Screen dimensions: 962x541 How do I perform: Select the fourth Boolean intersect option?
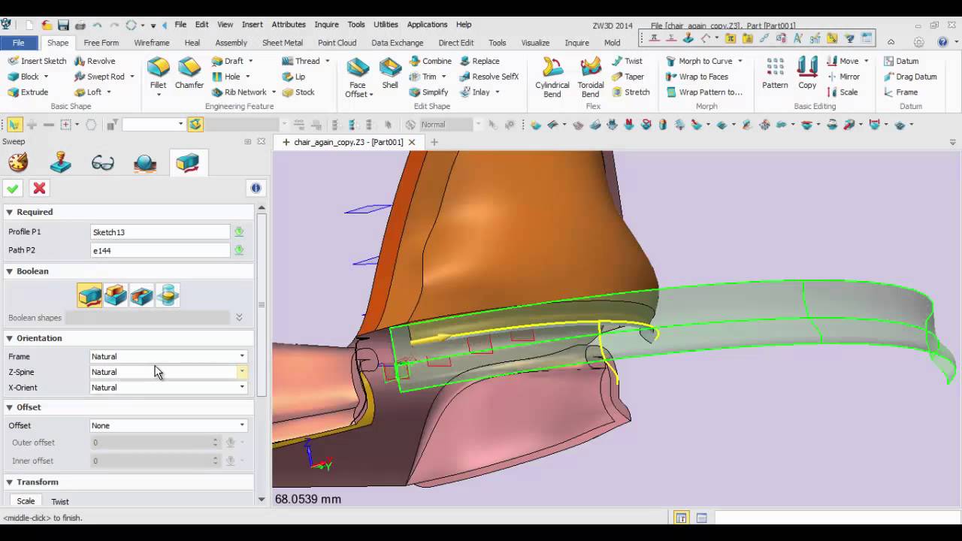pos(167,295)
